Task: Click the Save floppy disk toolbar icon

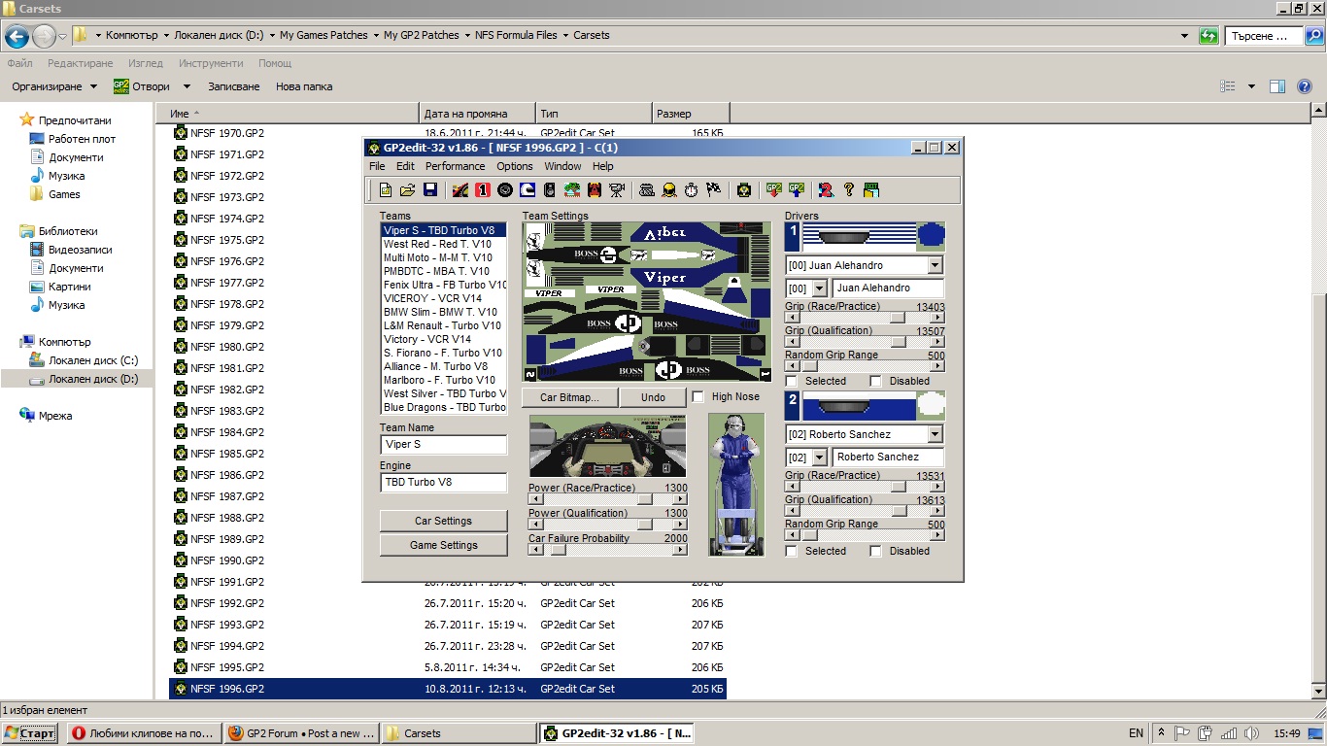Action: click(x=429, y=190)
